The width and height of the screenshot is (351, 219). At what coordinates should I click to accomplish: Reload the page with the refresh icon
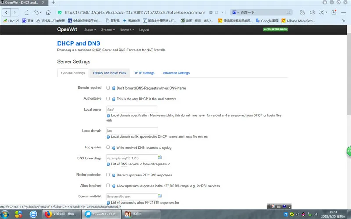coord(27,13)
